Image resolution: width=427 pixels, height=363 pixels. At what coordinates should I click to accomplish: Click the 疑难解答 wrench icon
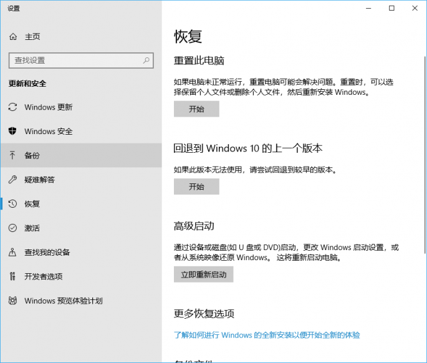[13, 180]
